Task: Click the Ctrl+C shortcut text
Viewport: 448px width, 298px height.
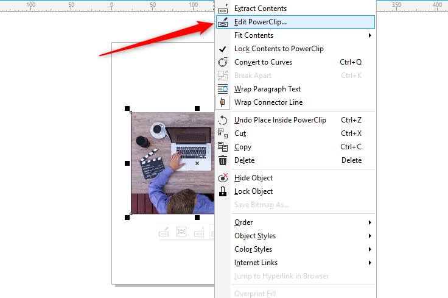Action: 351,147
